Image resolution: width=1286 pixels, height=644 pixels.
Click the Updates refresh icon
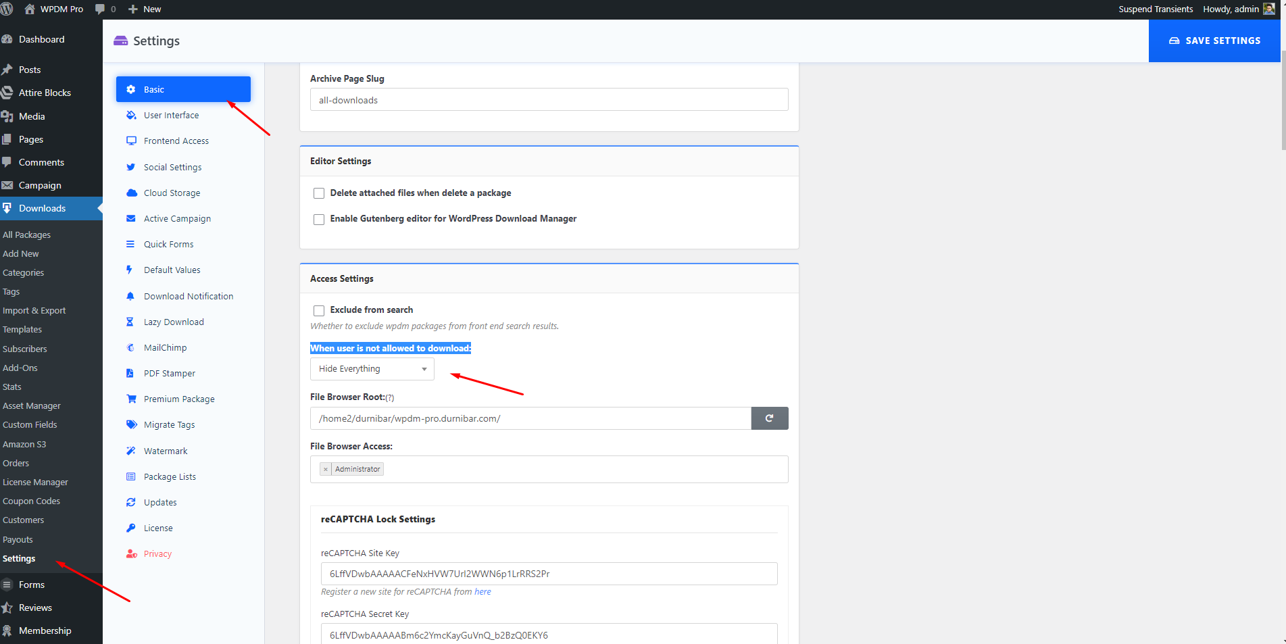131,502
